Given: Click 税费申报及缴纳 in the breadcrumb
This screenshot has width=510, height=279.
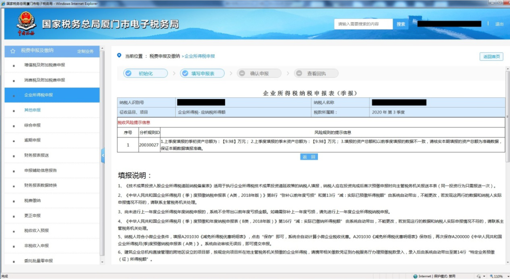Looking at the screenshot, I should pyautogui.click(x=165, y=56).
